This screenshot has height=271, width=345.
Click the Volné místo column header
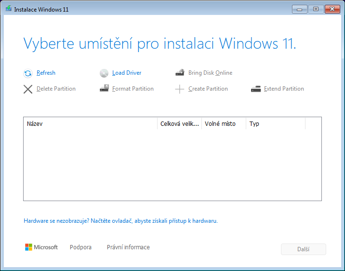[x=224, y=124]
